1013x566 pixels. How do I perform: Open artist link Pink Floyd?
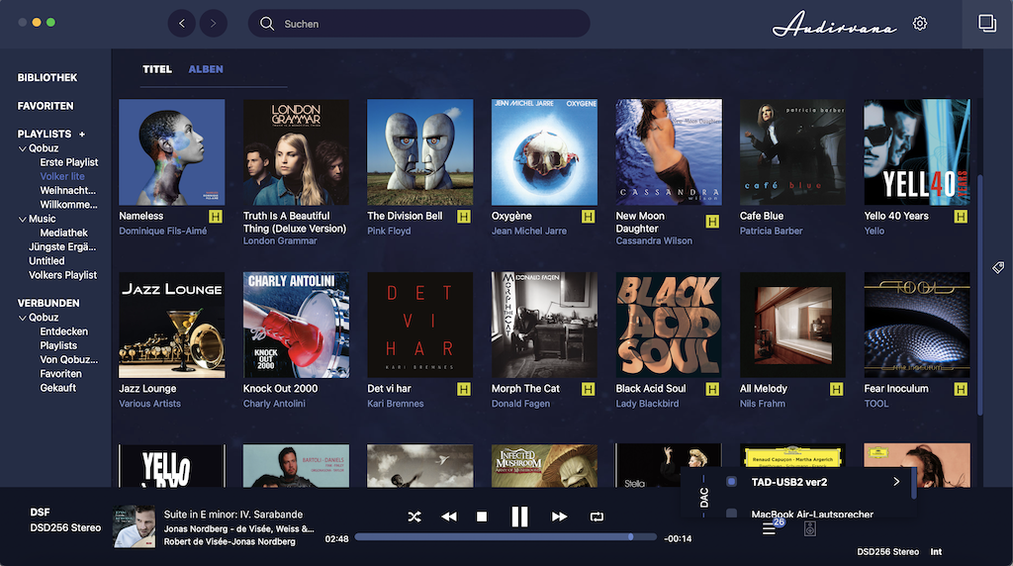[x=389, y=231]
